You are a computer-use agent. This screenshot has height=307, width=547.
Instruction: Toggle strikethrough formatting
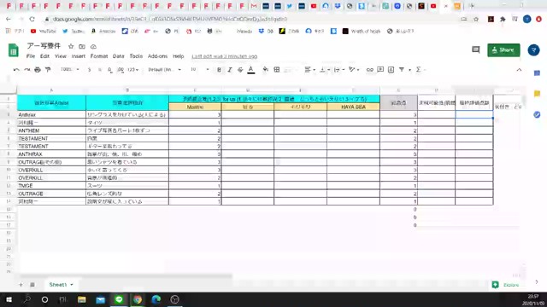click(240, 70)
